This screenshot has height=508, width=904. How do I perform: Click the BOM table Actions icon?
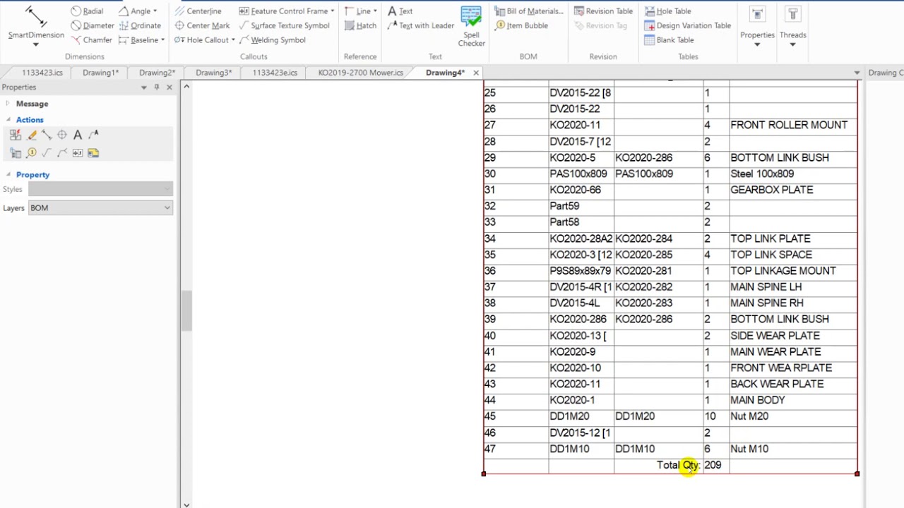[16, 152]
